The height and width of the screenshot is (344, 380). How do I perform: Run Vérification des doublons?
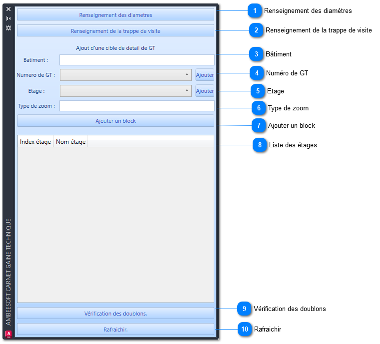[x=116, y=314]
